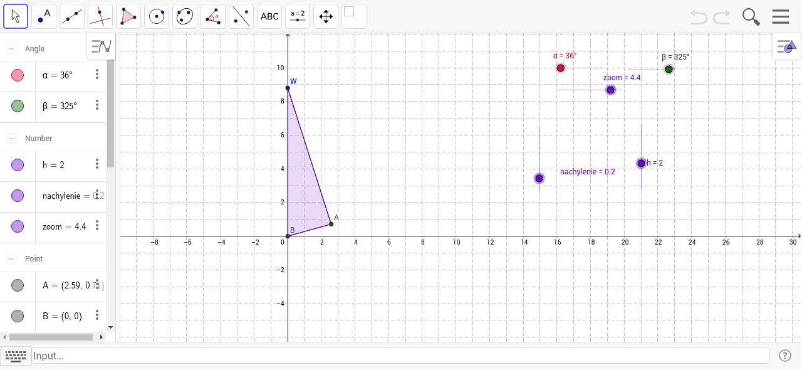This screenshot has height=370, width=802.
Task: Select the Move Graphics View tool
Action: point(326,16)
